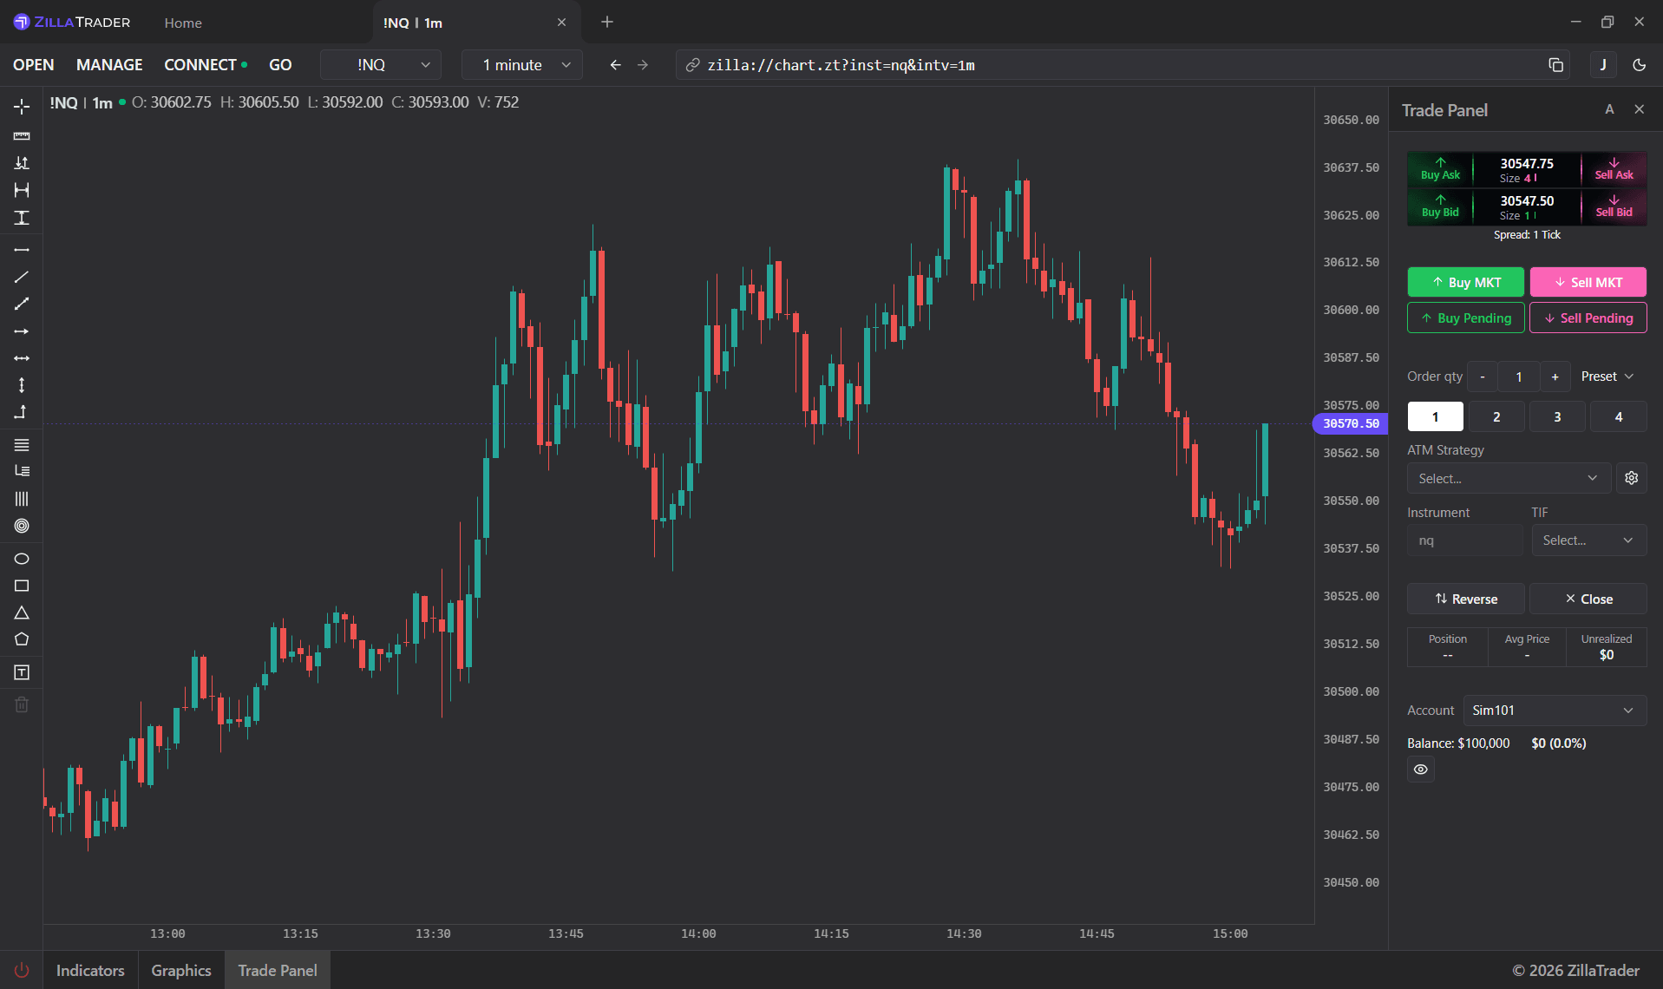Select quantity preset 3
This screenshot has height=989, width=1663.
1557,416
